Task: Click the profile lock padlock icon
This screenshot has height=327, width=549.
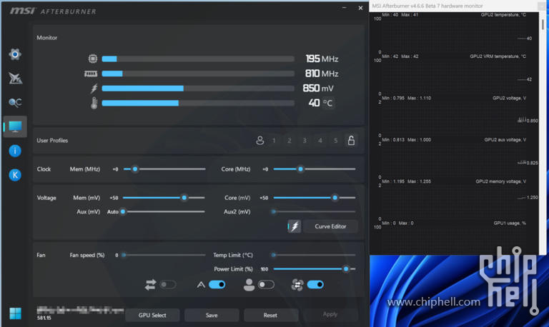Action: pos(351,140)
